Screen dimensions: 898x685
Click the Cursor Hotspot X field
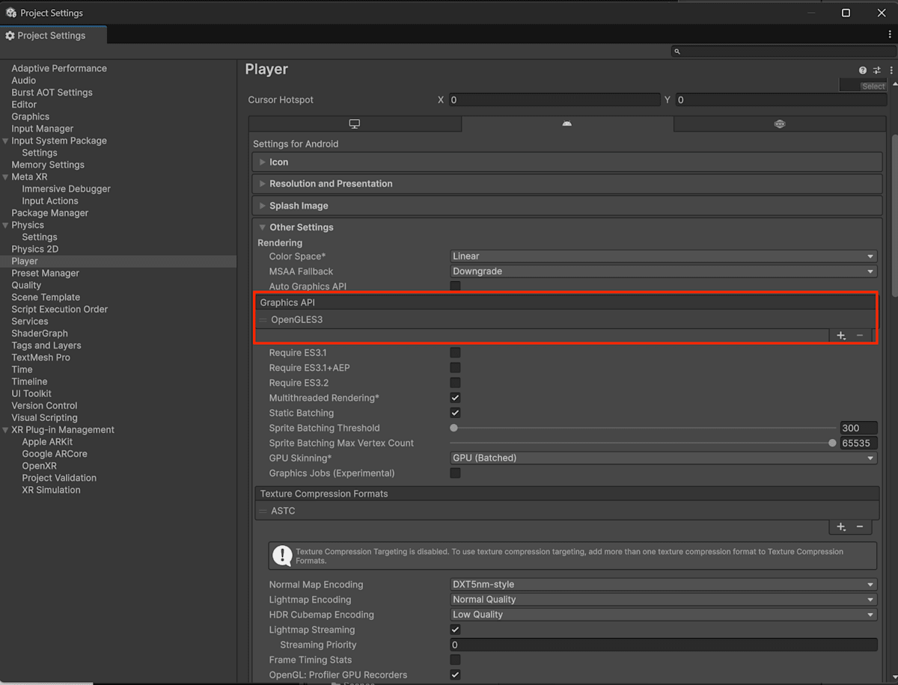(x=555, y=99)
